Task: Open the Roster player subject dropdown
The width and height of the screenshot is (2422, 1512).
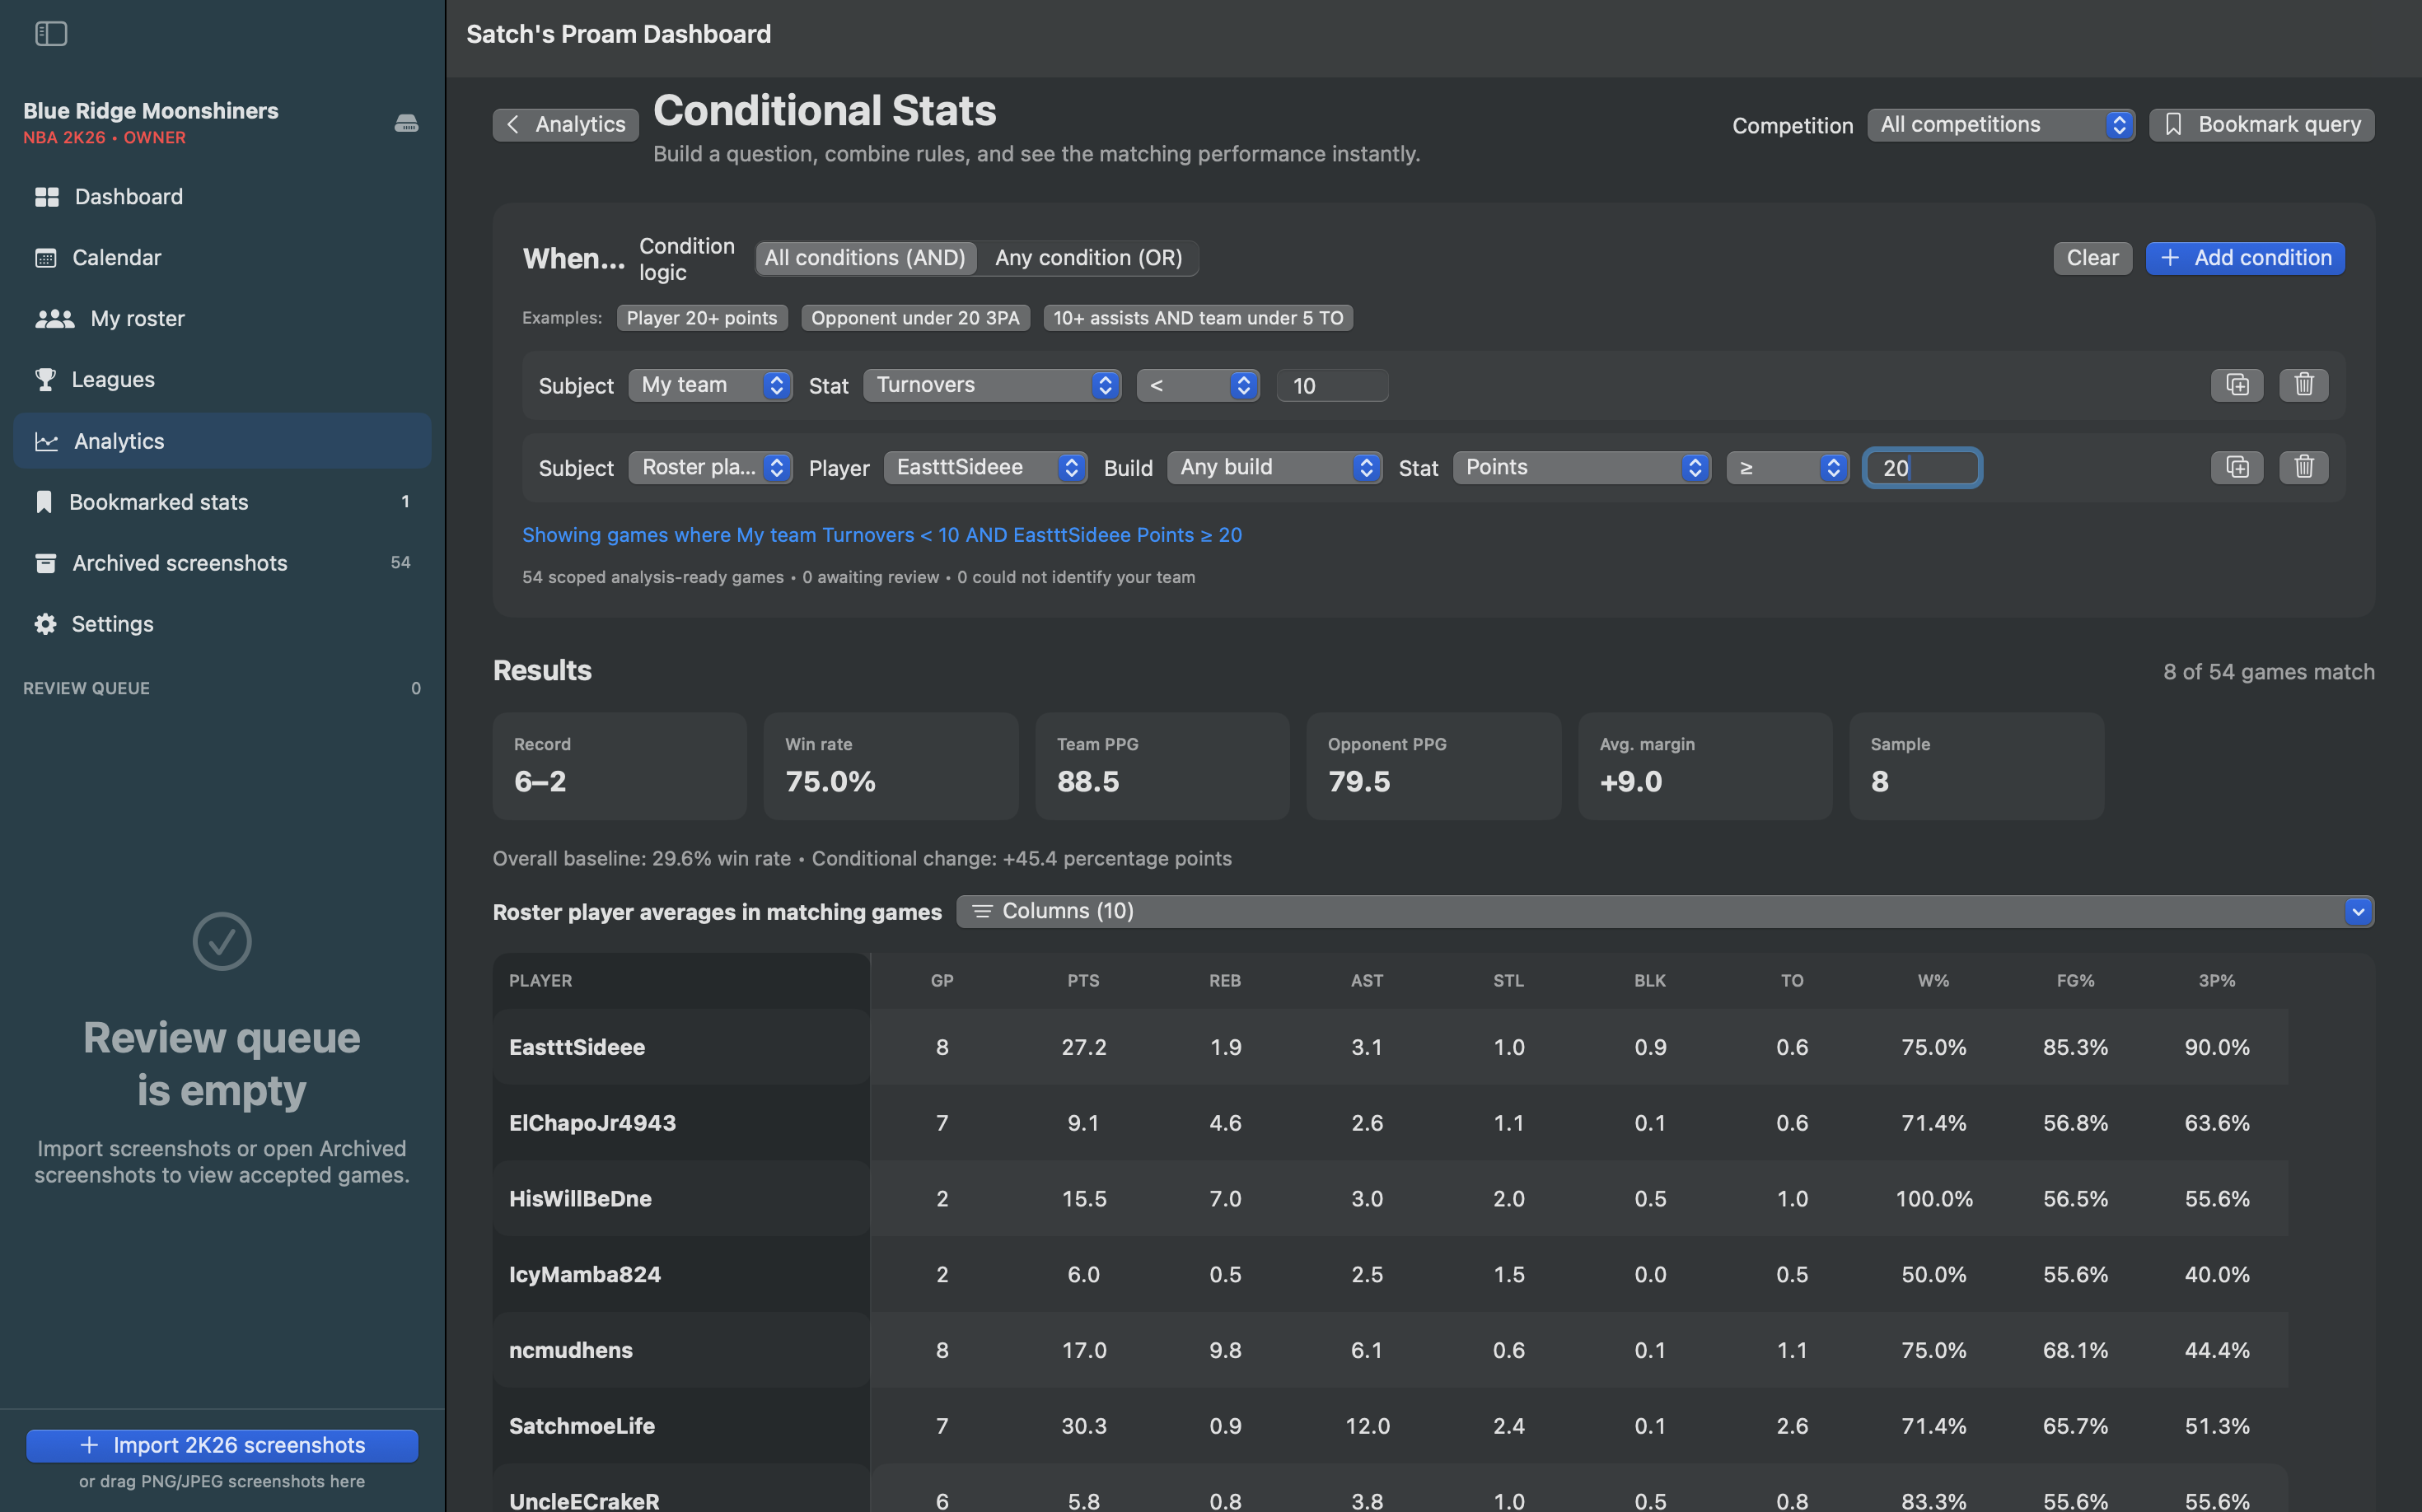Action: tap(710, 467)
